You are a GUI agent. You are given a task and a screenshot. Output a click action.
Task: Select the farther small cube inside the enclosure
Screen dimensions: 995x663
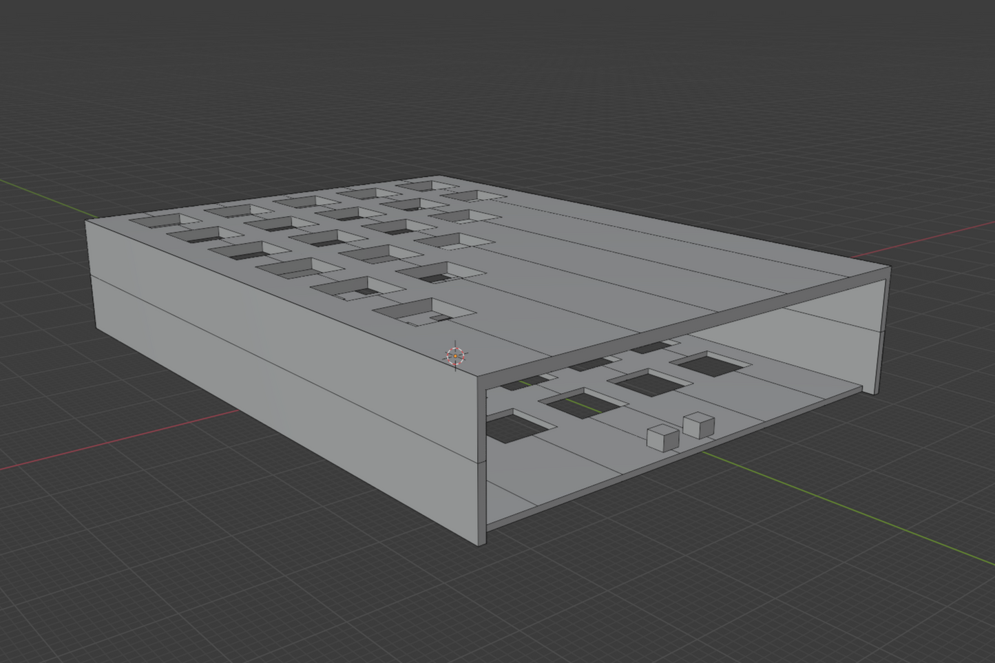pyautogui.click(x=698, y=425)
